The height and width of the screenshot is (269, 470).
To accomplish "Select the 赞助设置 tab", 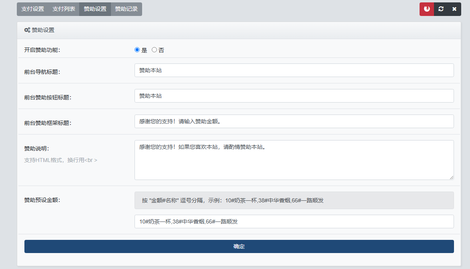I will tap(95, 9).
